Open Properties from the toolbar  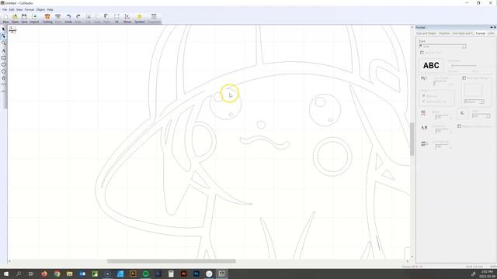[x=154, y=19]
